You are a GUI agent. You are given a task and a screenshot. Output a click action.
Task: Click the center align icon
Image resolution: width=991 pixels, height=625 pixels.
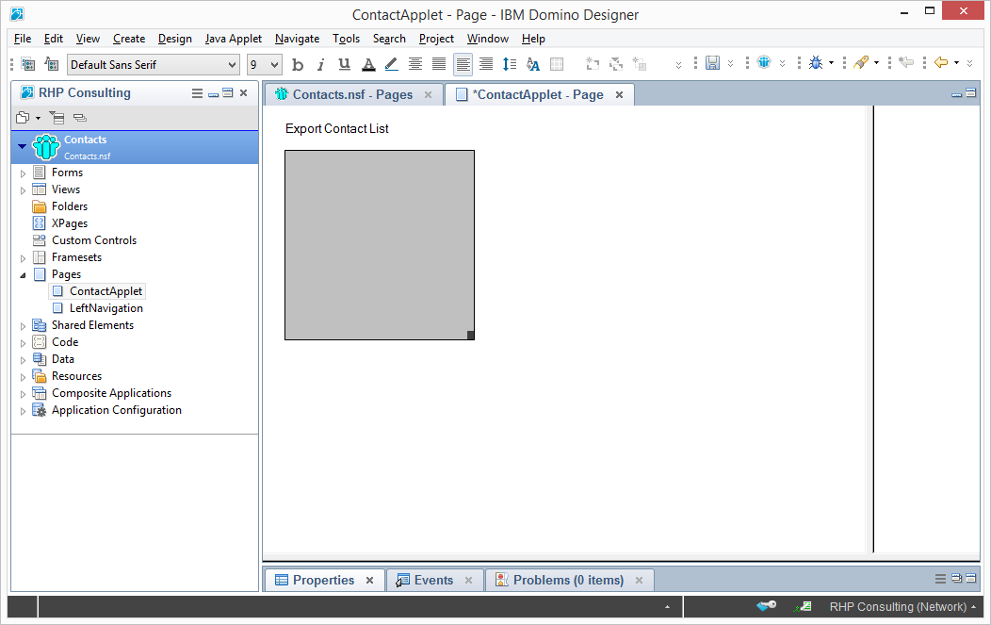tap(415, 64)
